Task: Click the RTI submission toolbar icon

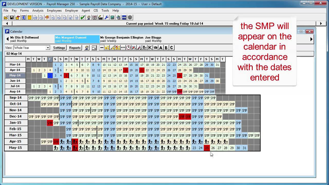Action: point(47,17)
